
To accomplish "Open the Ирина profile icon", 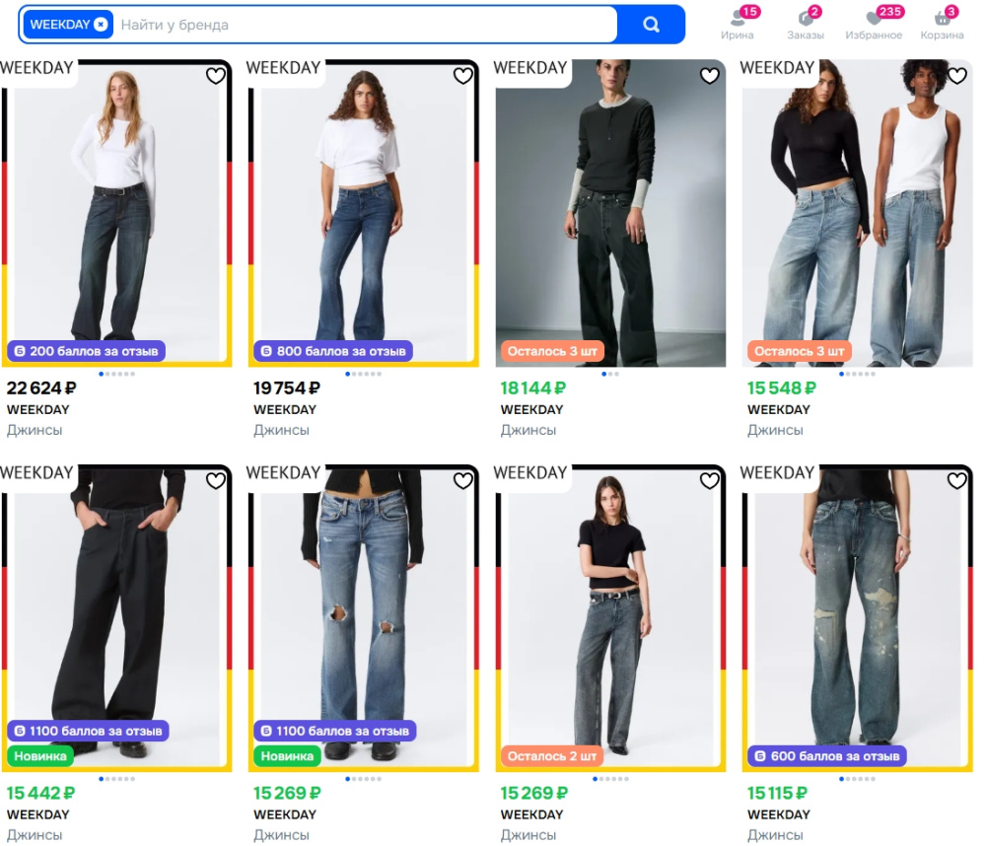I will (738, 24).
